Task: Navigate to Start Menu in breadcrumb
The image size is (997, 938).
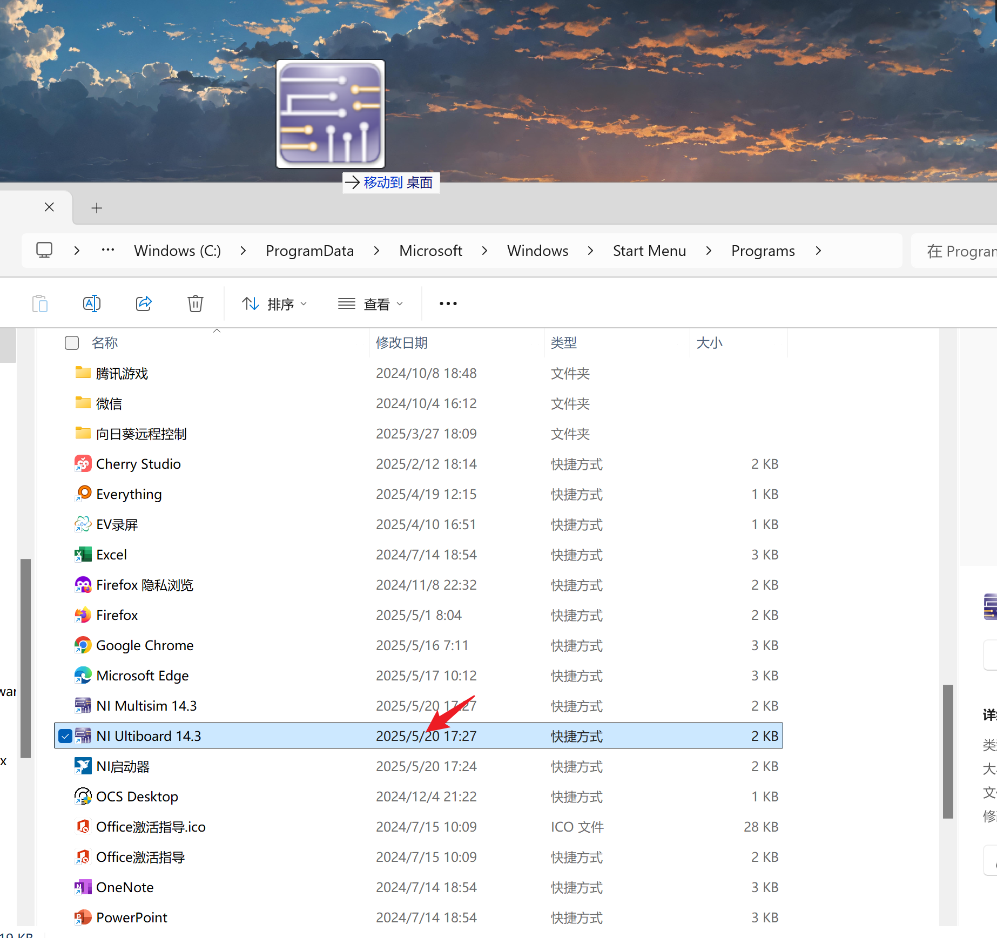Action: 649,251
